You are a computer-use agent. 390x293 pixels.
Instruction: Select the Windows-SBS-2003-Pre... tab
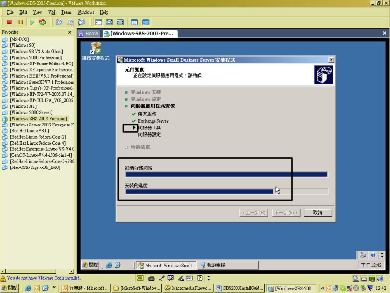(140, 34)
